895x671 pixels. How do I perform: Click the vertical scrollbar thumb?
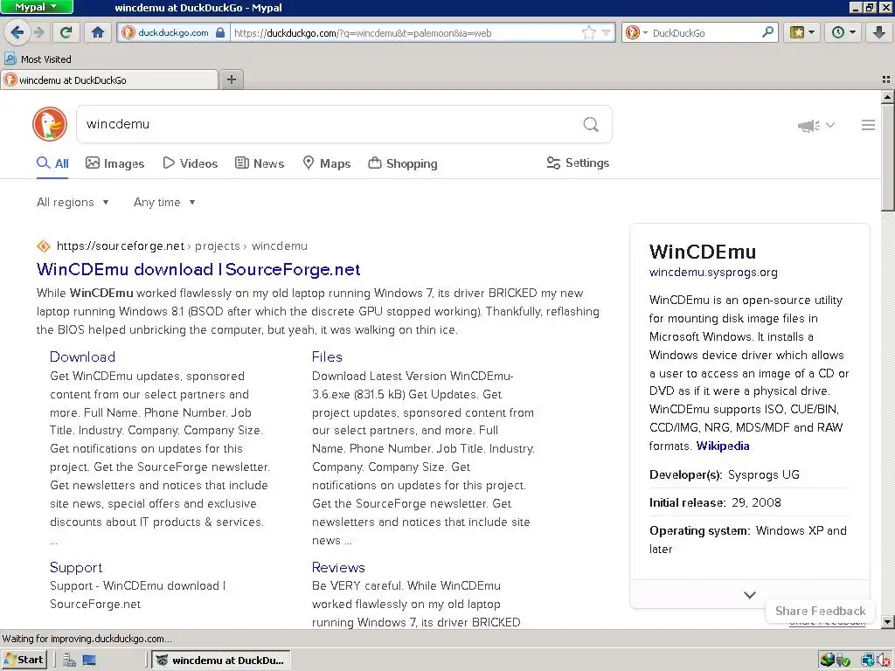point(888,157)
